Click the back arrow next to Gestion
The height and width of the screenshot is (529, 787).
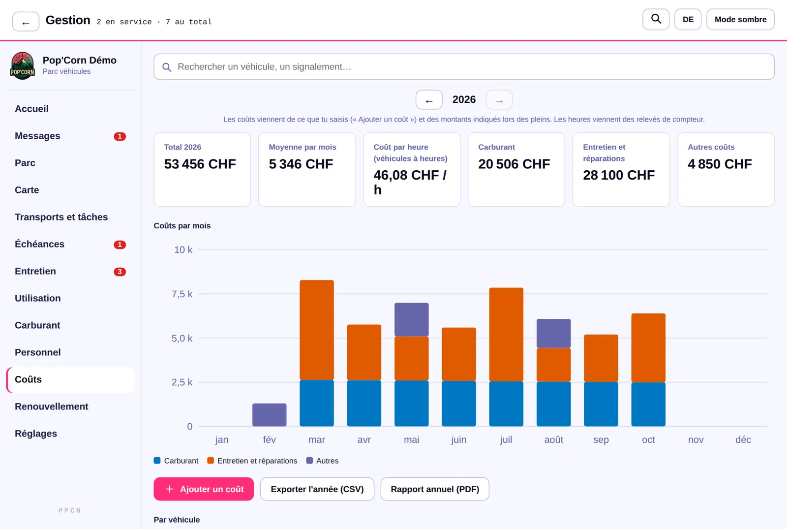pyautogui.click(x=26, y=22)
